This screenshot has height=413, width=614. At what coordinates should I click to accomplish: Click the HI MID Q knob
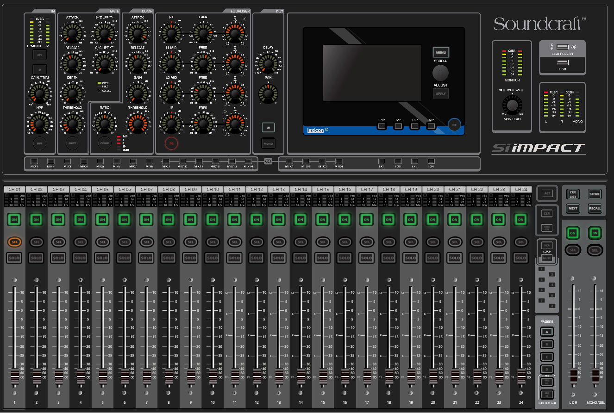click(x=235, y=63)
